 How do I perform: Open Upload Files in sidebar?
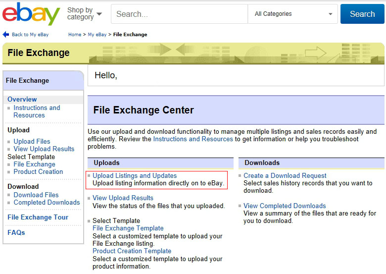click(32, 141)
